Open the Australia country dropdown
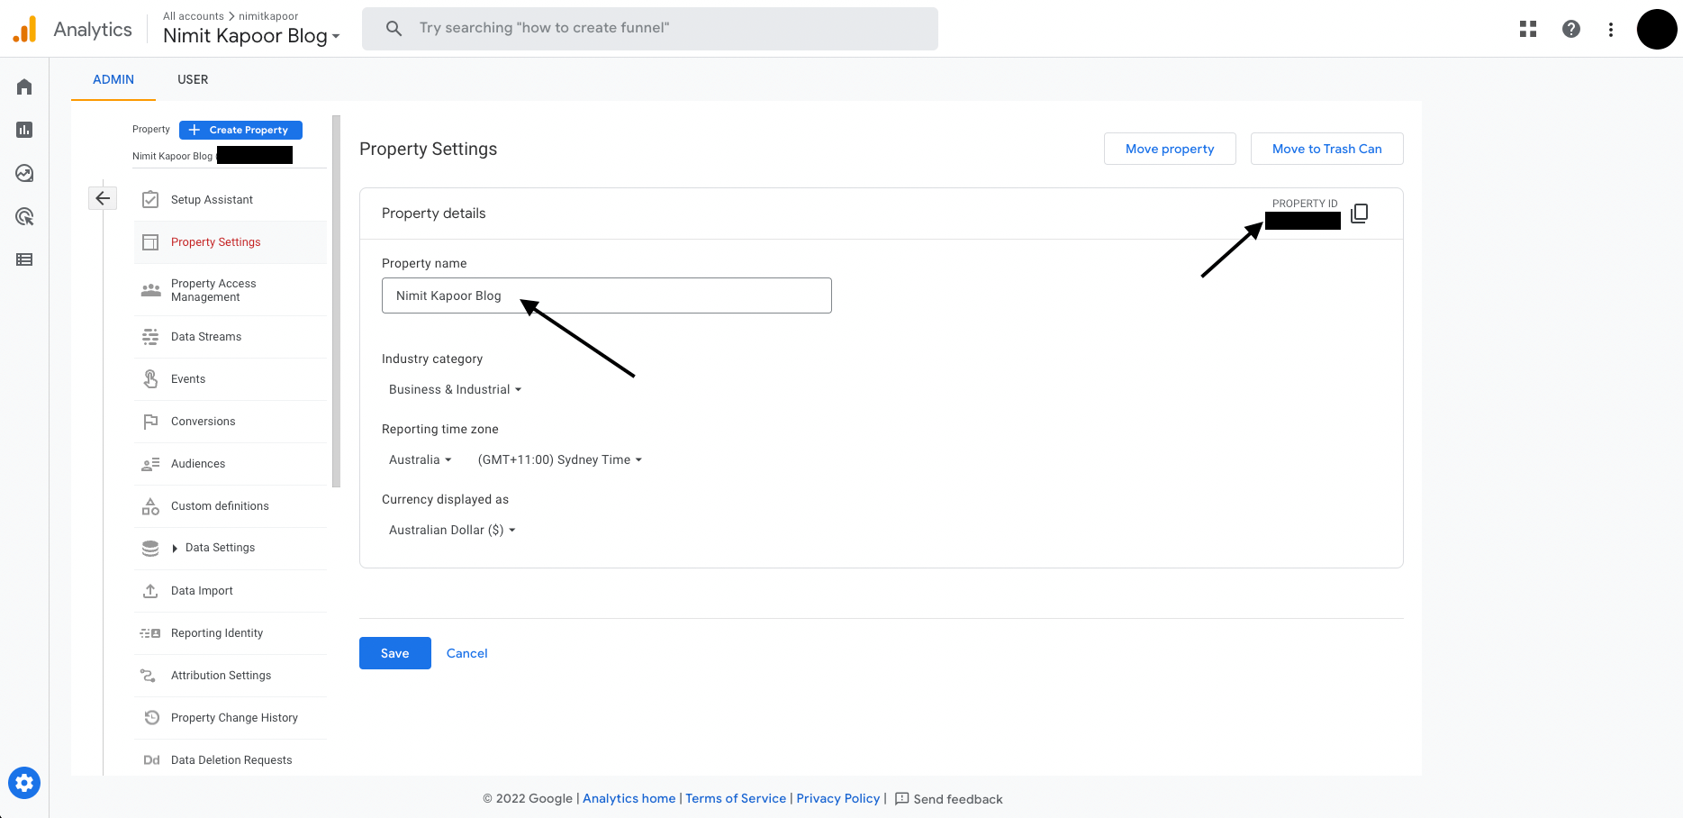The image size is (1683, 818). (x=420, y=459)
